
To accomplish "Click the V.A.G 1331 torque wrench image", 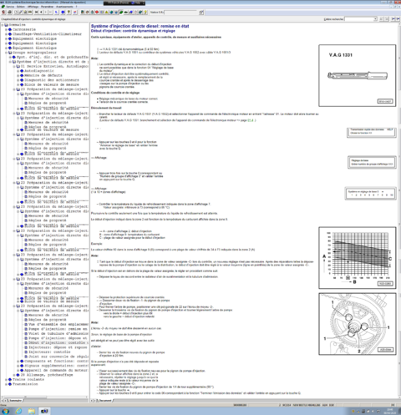I will 358,75.
